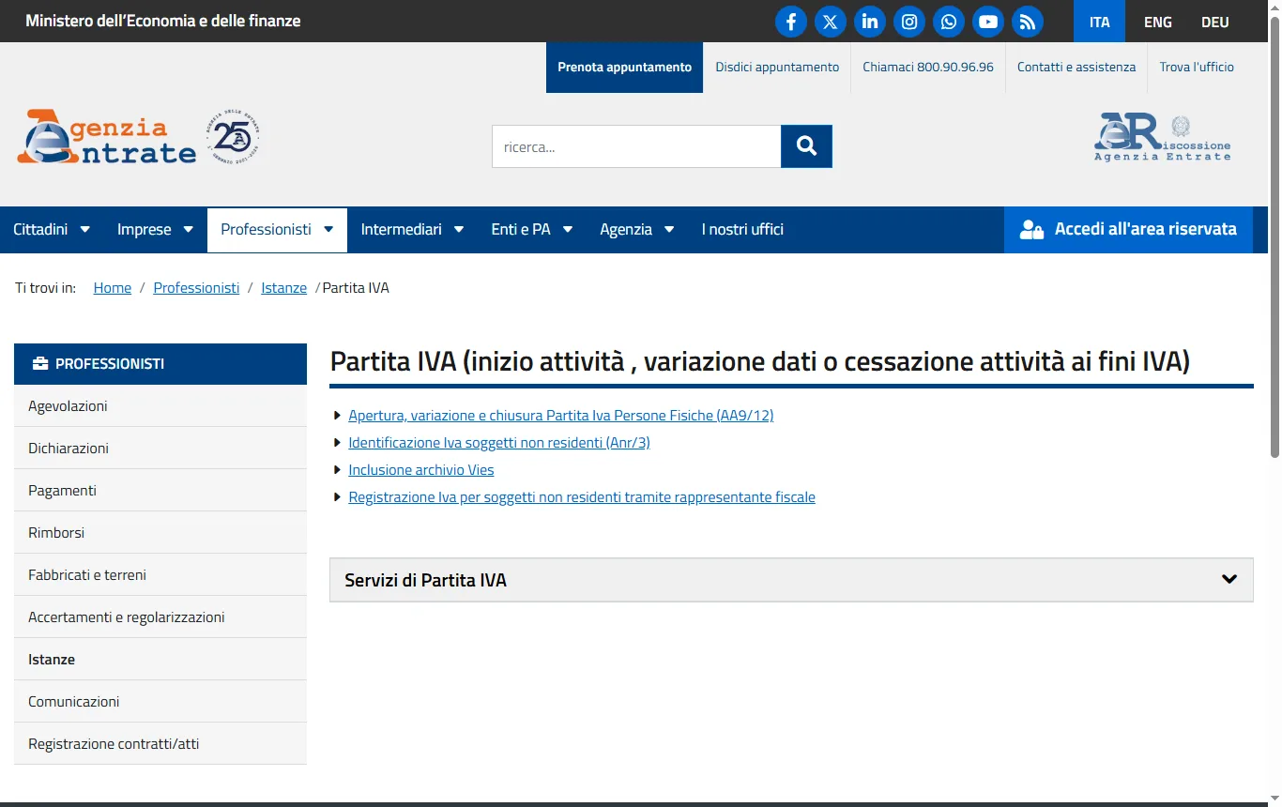Open Fabbricati e terreni in sidebar
The width and height of the screenshot is (1282, 807).
click(x=160, y=575)
